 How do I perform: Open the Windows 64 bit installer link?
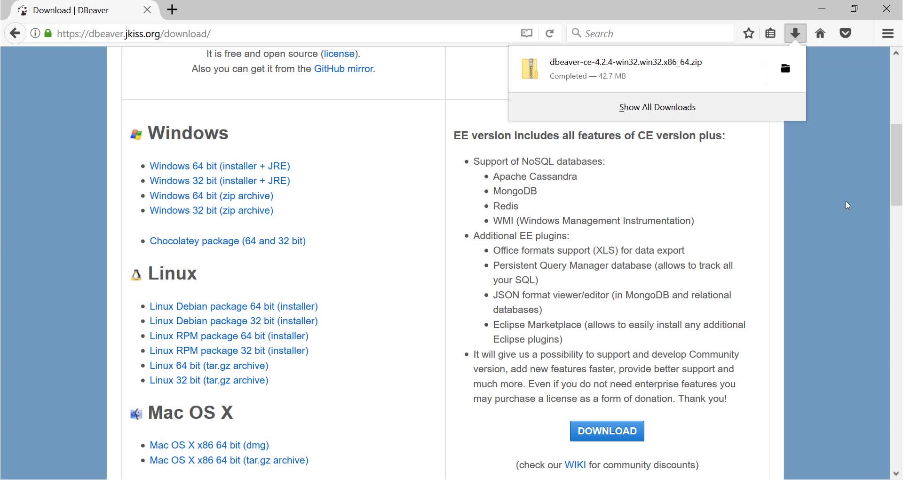click(219, 166)
